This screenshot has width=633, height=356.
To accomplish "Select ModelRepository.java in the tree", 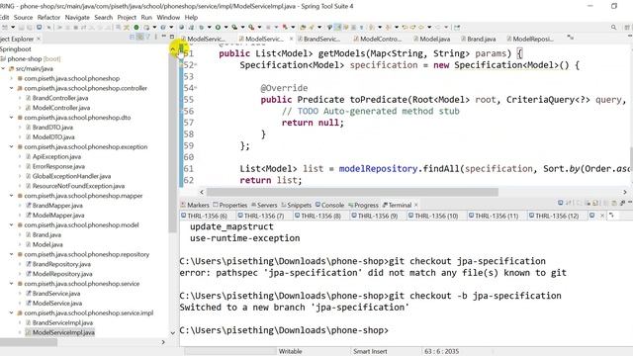I will pos(62,274).
